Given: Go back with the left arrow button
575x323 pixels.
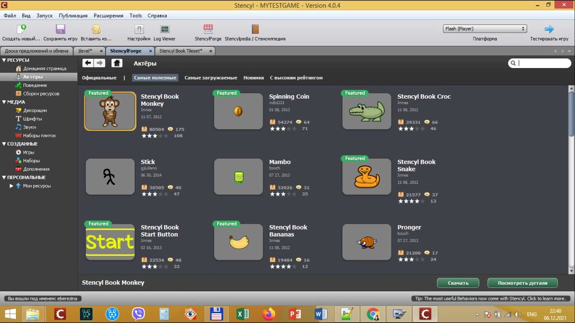Looking at the screenshot, I should [x=88, y=63].
